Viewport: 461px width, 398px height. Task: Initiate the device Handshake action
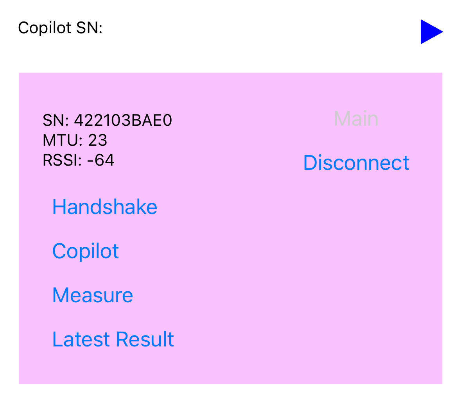[x=105, y=207]
